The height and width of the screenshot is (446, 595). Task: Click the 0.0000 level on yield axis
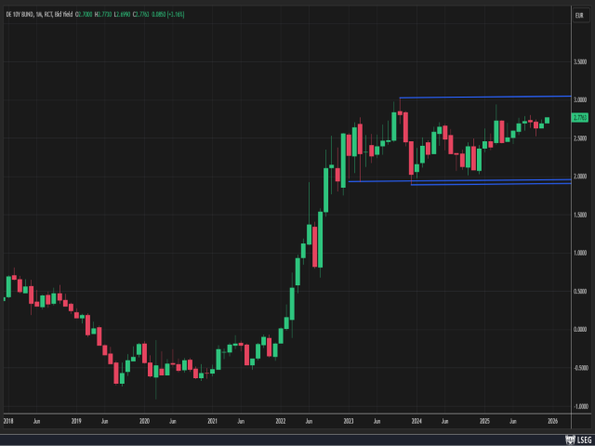click(580, 330)
